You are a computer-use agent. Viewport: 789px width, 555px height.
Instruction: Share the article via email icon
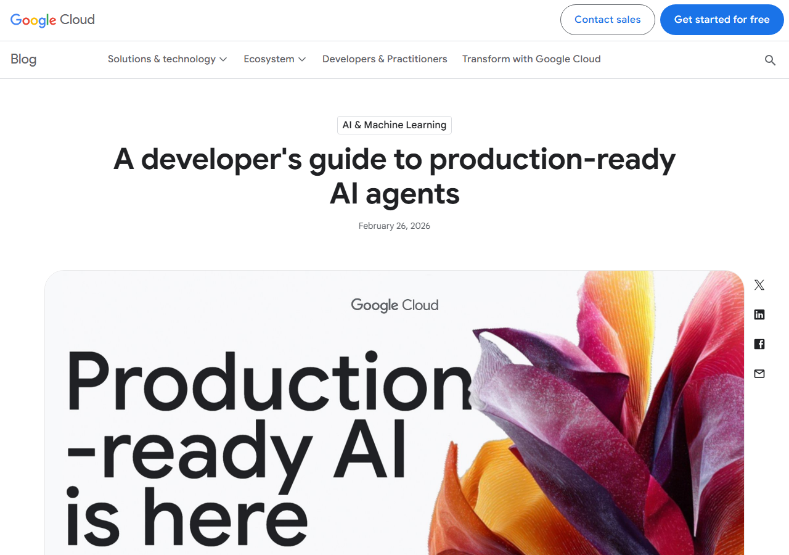tap(759, 374)
